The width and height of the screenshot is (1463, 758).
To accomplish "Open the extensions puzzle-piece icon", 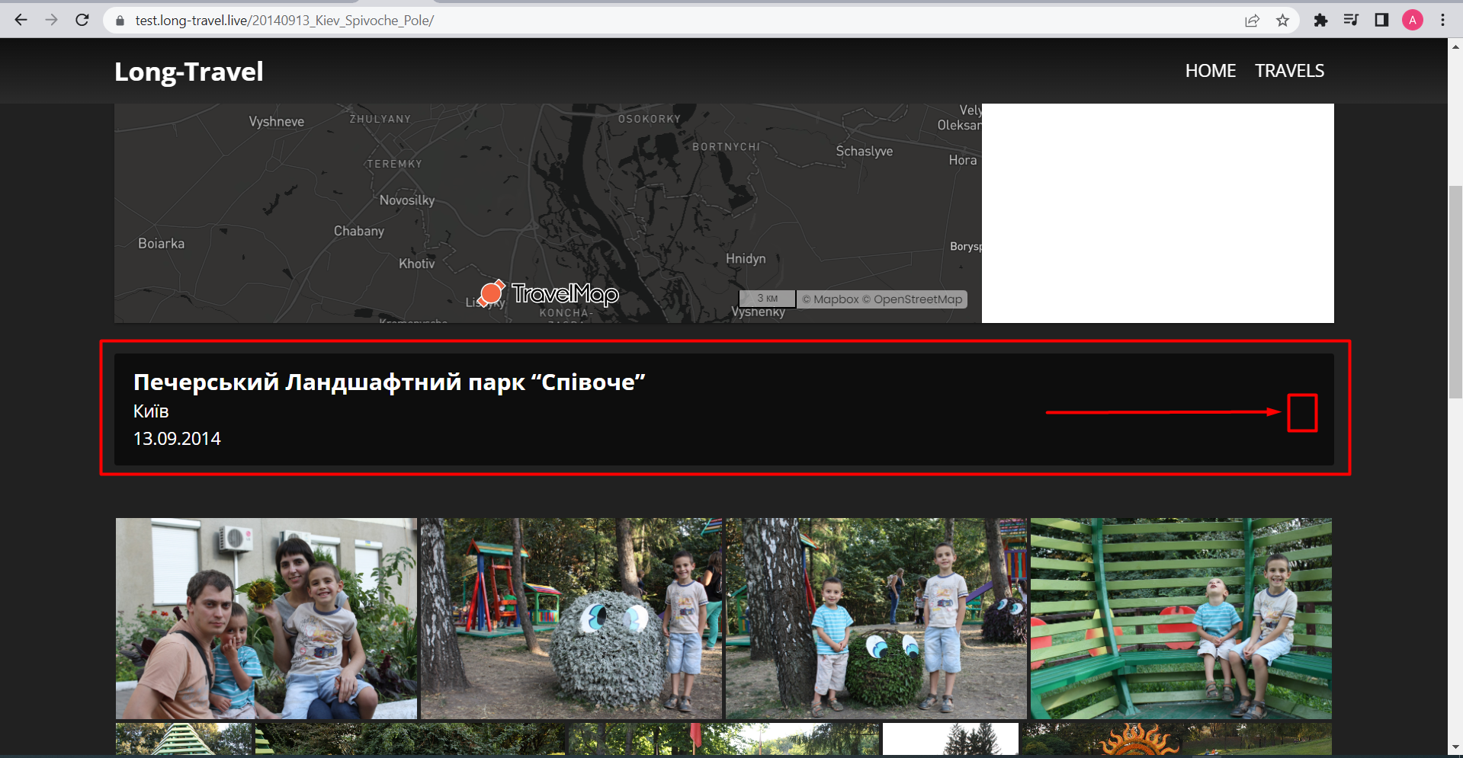I will pyautogui.click(x=1321, y=20).
